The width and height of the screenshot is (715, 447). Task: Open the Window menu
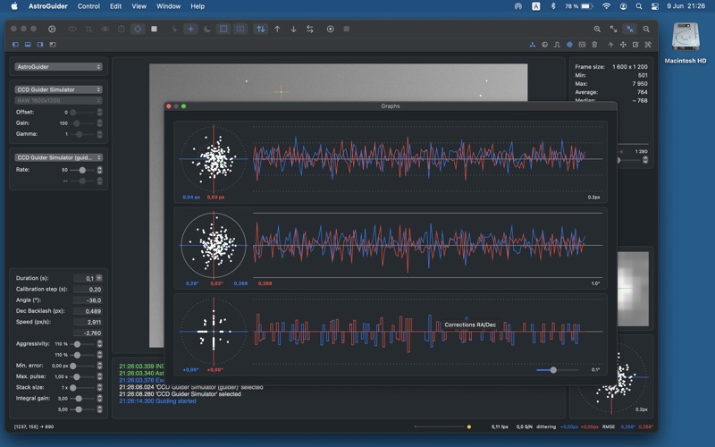(168, 6)
